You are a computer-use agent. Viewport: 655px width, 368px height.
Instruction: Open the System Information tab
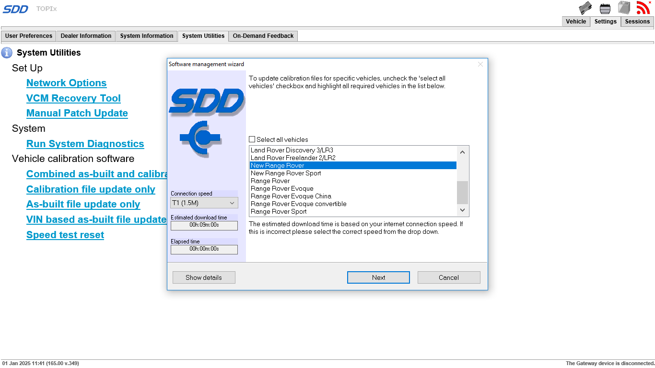click(x=147, y=36)
